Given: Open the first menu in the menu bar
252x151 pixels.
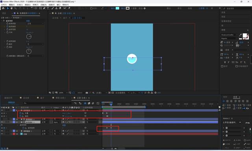Looking at the screenshot, I should pos(4,5).
